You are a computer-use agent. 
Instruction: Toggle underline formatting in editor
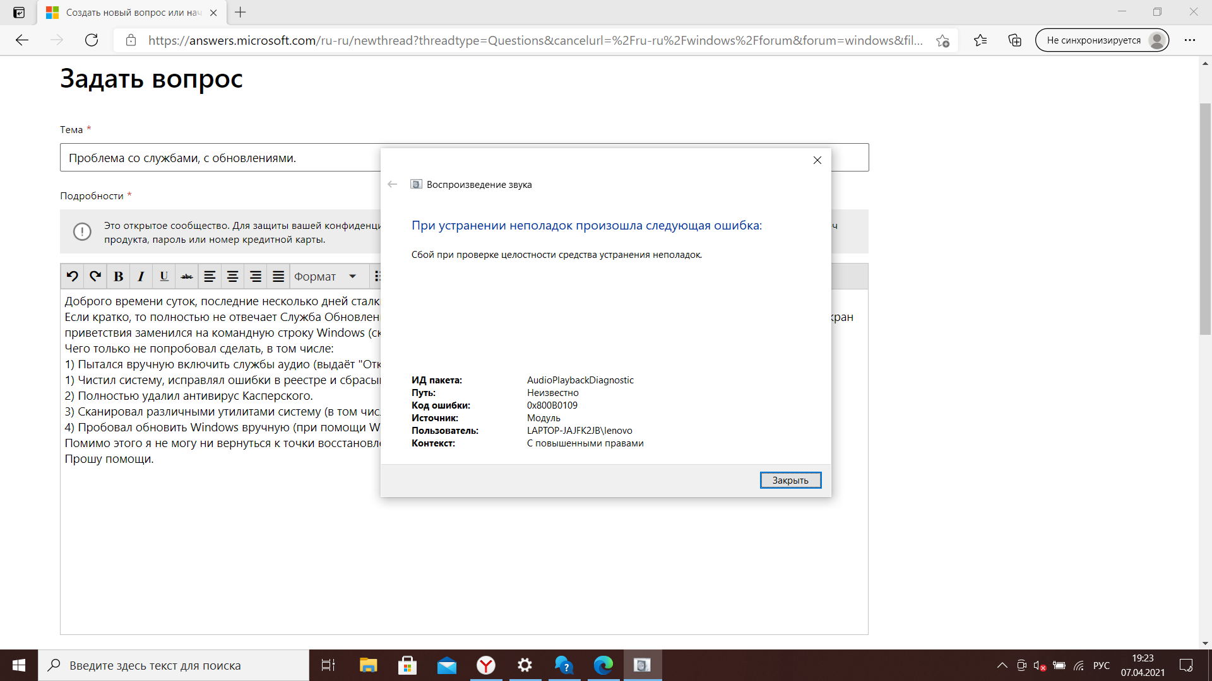[163, 276]
